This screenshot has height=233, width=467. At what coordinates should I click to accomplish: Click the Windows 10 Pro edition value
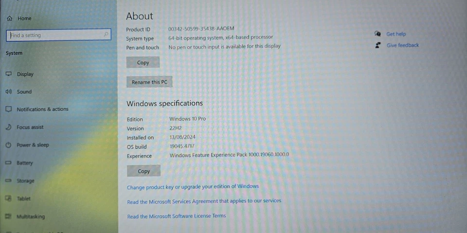click(x=188, y=119)
